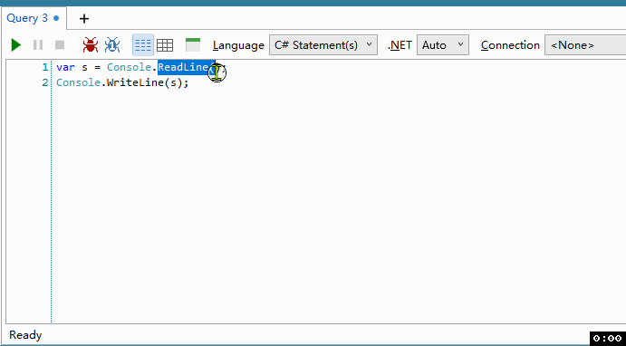
Task: Click the .NET label
Action: [x=400, y=45]
